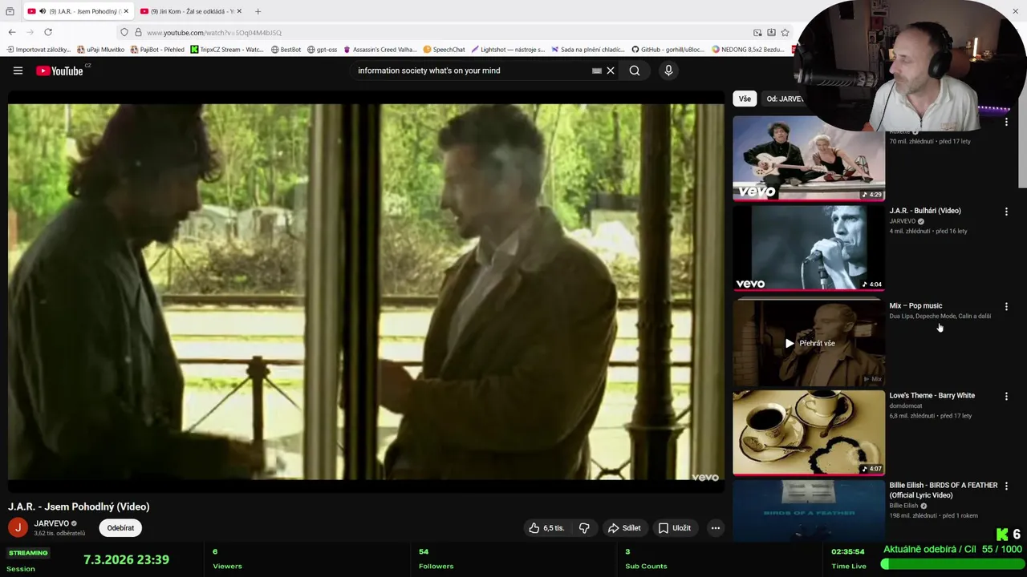1027x577 pixels.
Task: Switch to the Jiri Korn - Žal se odkládá tab
Action: [191, 11]
